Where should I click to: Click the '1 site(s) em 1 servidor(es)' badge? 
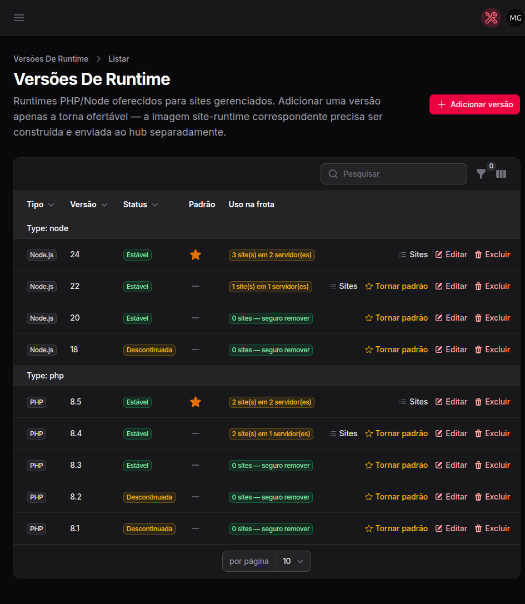point(271,287)
